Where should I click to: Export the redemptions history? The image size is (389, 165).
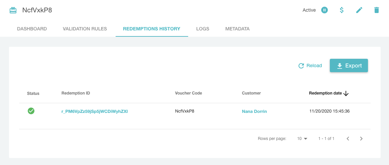click(349, 66)
